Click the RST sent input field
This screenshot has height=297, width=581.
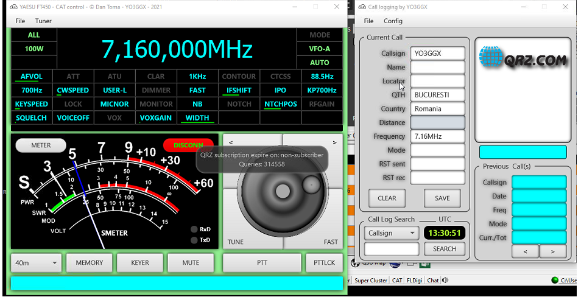pos(438,164)
